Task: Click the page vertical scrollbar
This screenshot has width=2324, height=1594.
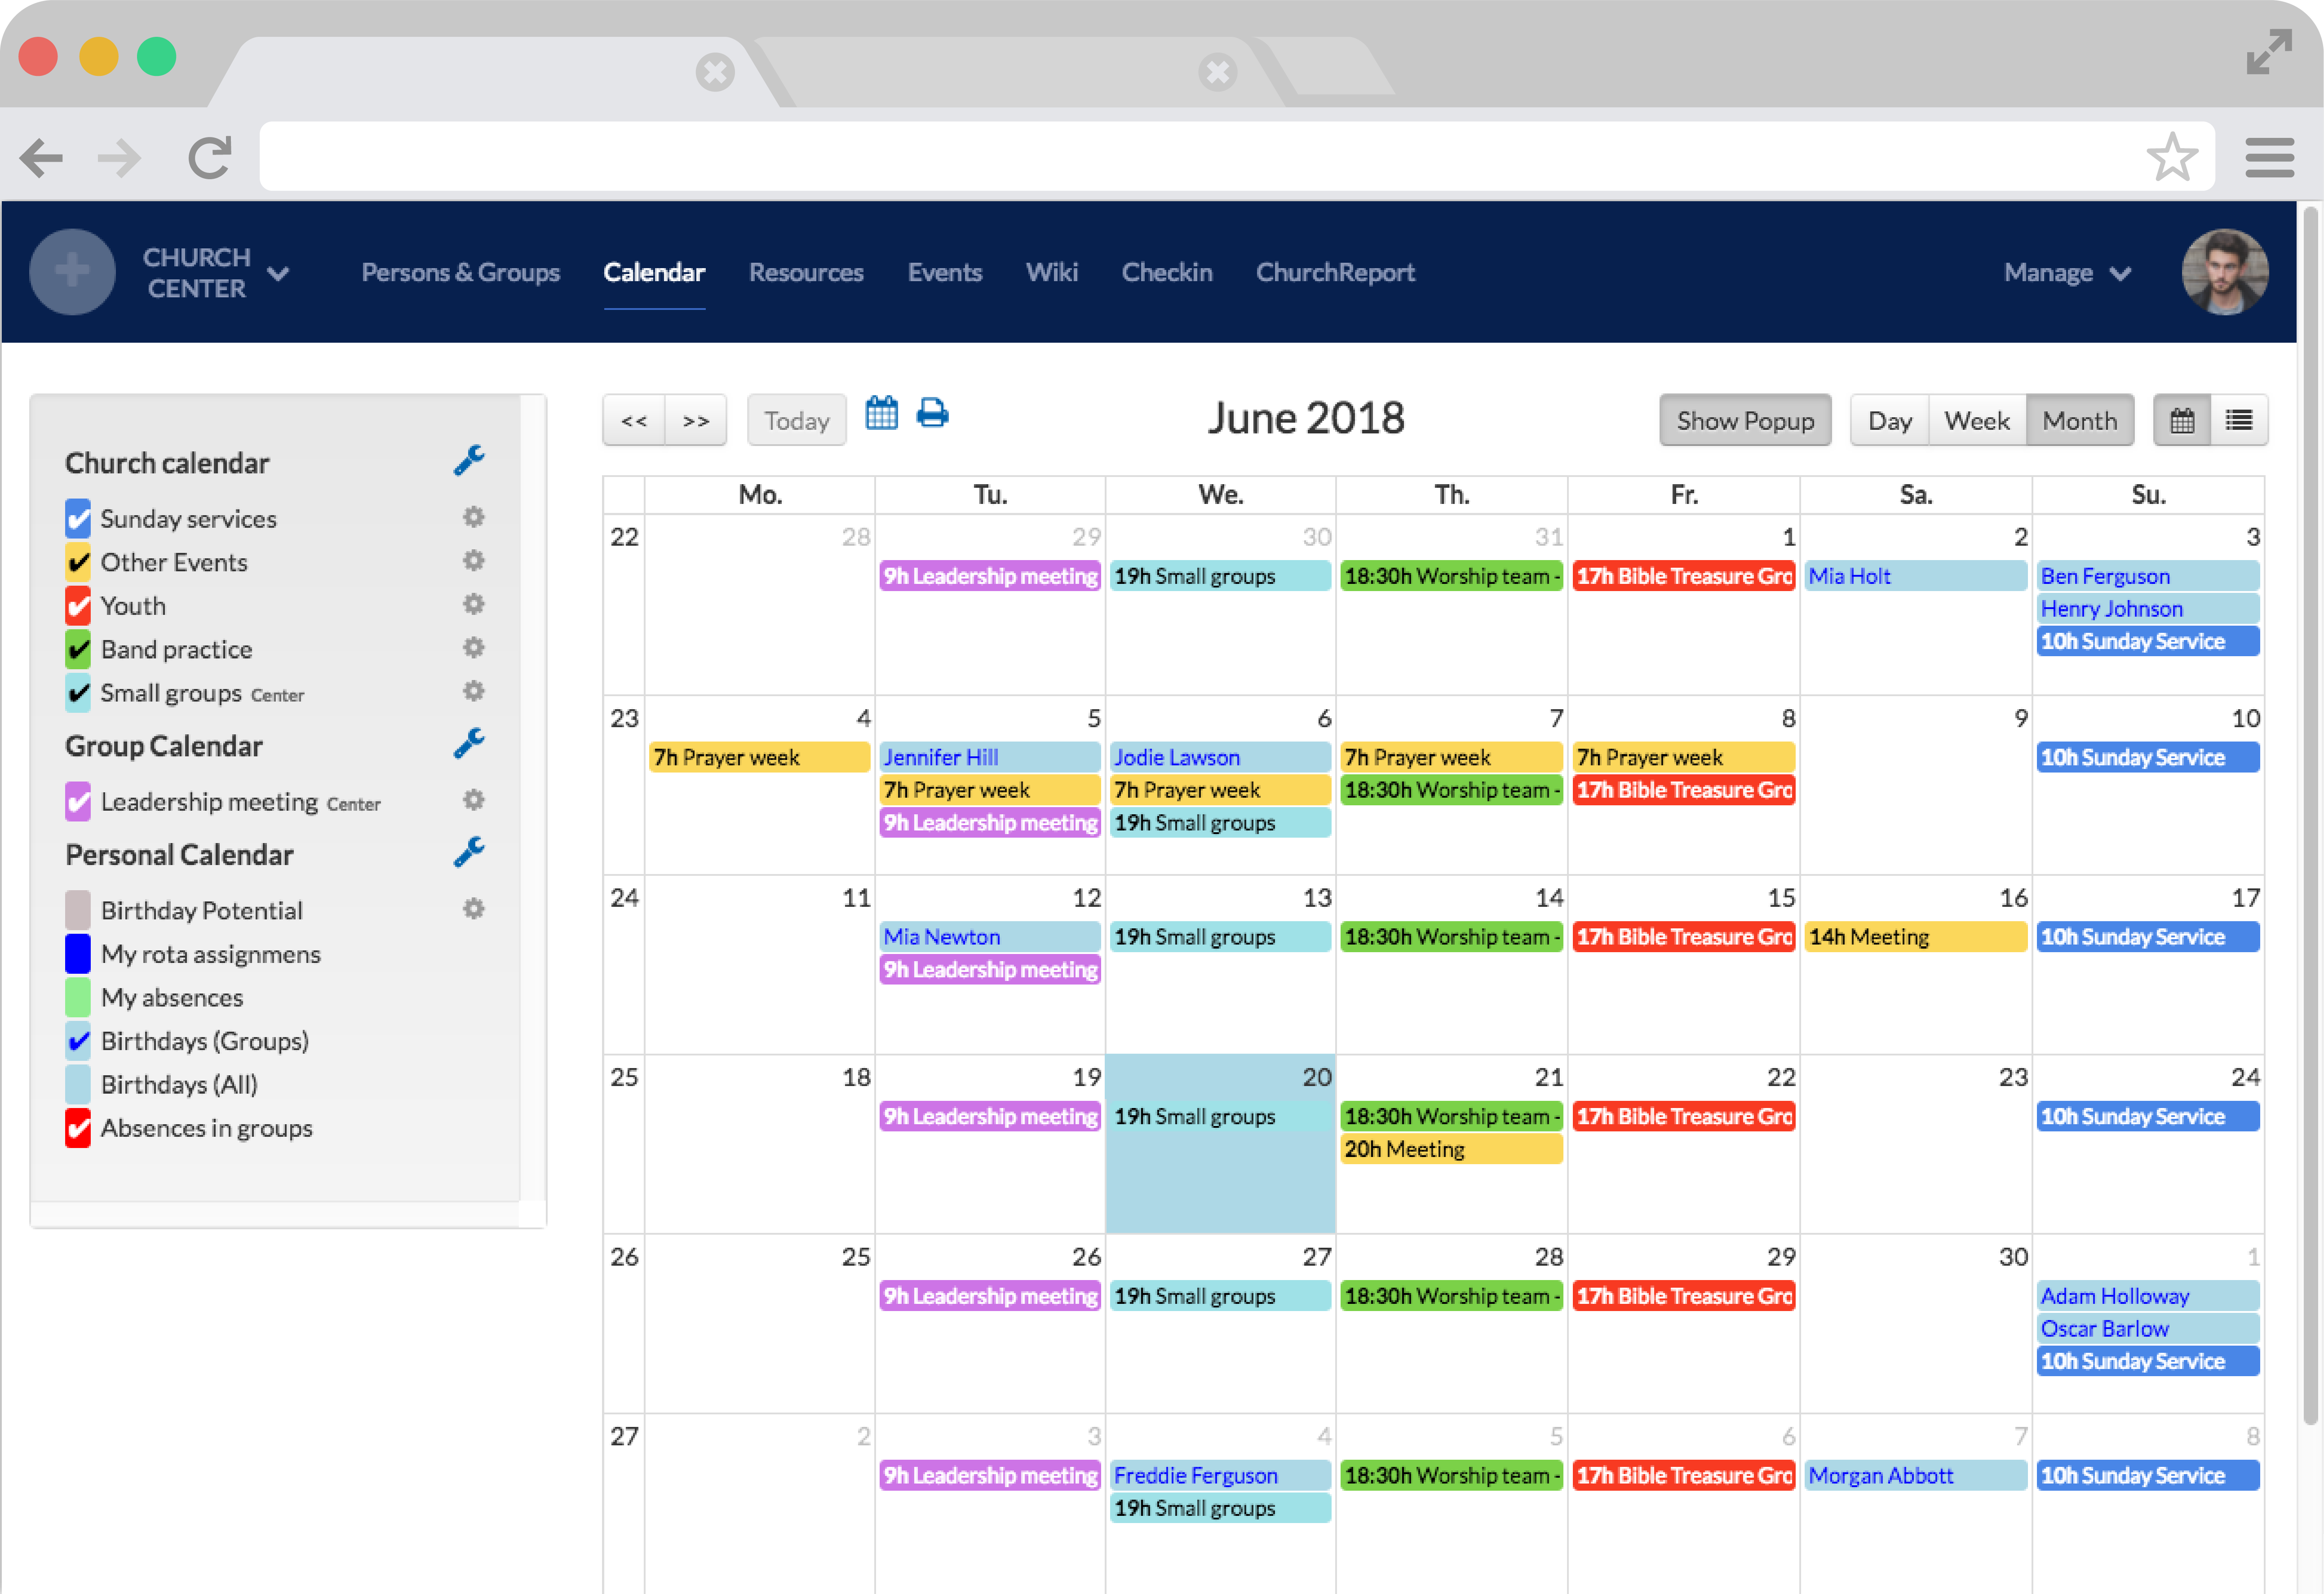Action: tap(2310, 815)
